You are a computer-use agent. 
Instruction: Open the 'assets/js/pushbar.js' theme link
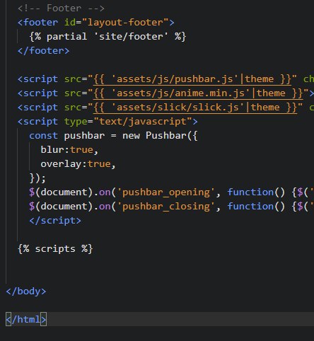tap(192, 79)
